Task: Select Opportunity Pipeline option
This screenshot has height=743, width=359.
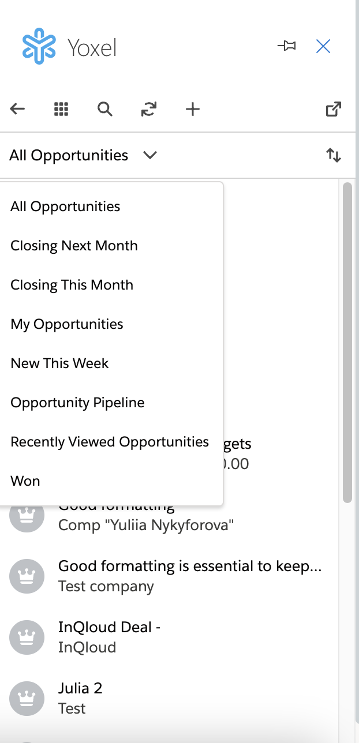Action: (77, 403)
